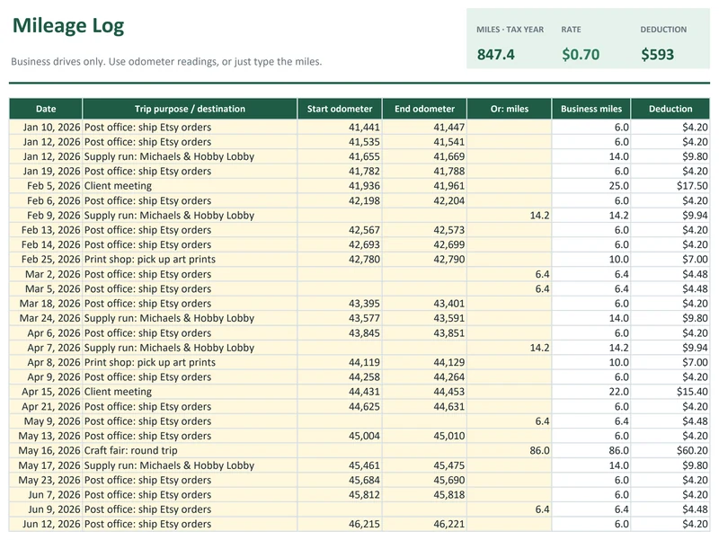Click end odometer 41,541
Image resolution: width=719 pixels, height=540 pixels.
(x=424, y=142)
